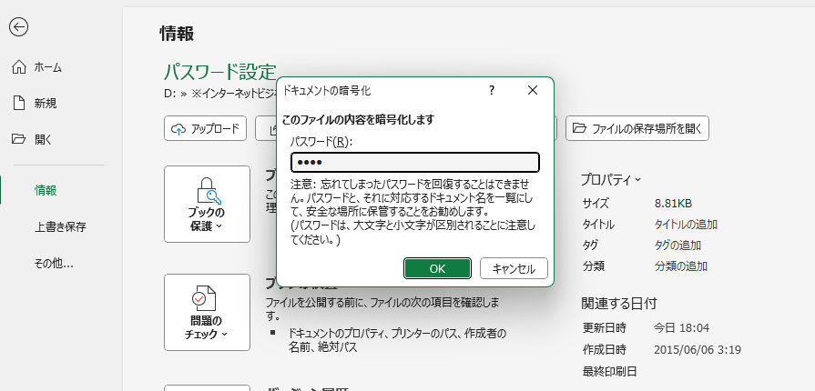Expand the ブックの保護 dropdown button

click(x=207, y=204)
